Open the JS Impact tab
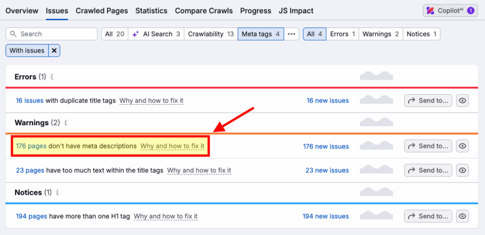 pos(296,11)
